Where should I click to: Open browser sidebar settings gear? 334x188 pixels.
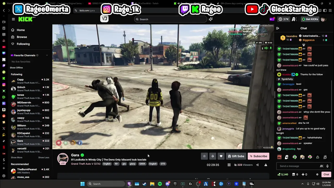[x=4, y=176]
